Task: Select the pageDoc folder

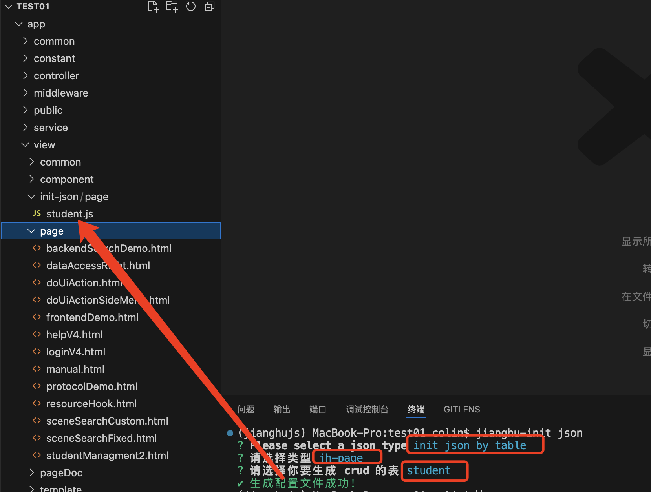Action: pyautogui.click(x=61, y=472)
